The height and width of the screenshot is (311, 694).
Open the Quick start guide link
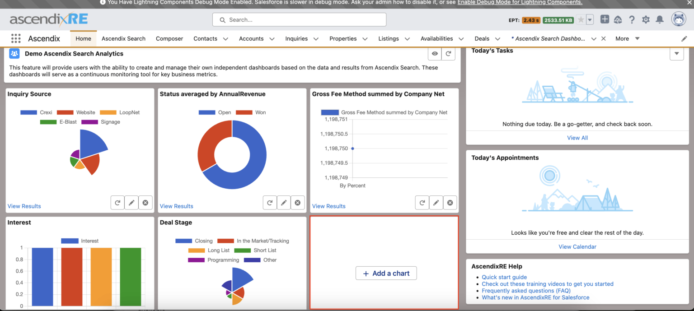pyautogui.click(x=504, y=277)
